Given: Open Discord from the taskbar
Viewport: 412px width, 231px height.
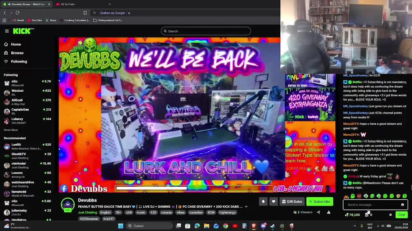Looking at the screenshot, I should pyautogui.click(x=263, y=226).
